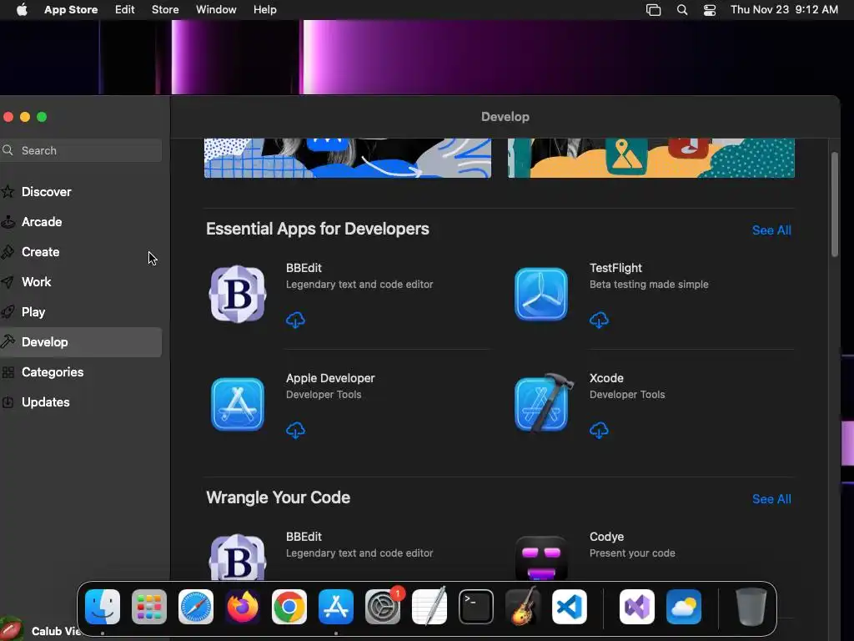The image size is (854, 641).
Task: Open Categories in the sidebar
Action: point(81,372)
